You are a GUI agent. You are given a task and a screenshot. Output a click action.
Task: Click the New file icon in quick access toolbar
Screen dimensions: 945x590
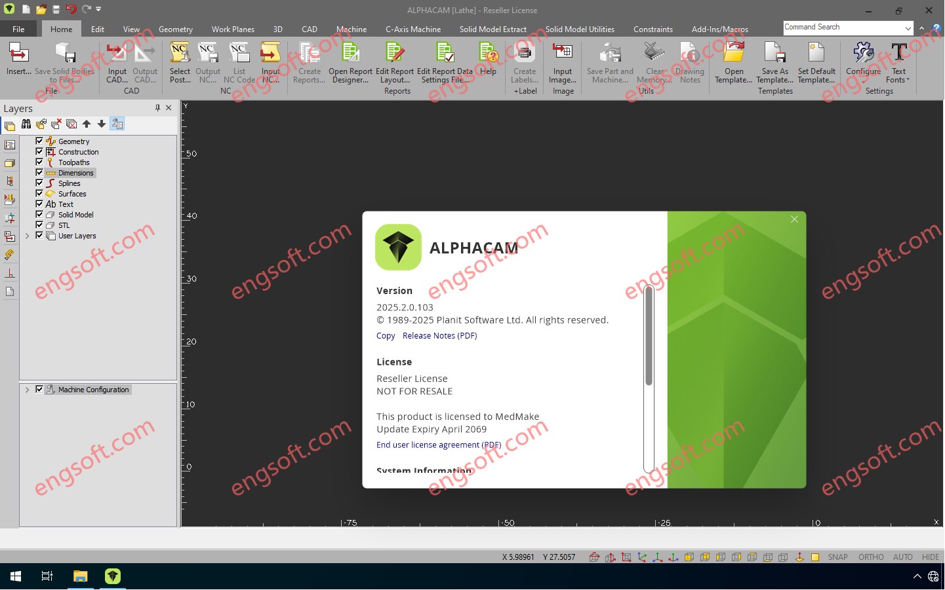click(26, 9)
